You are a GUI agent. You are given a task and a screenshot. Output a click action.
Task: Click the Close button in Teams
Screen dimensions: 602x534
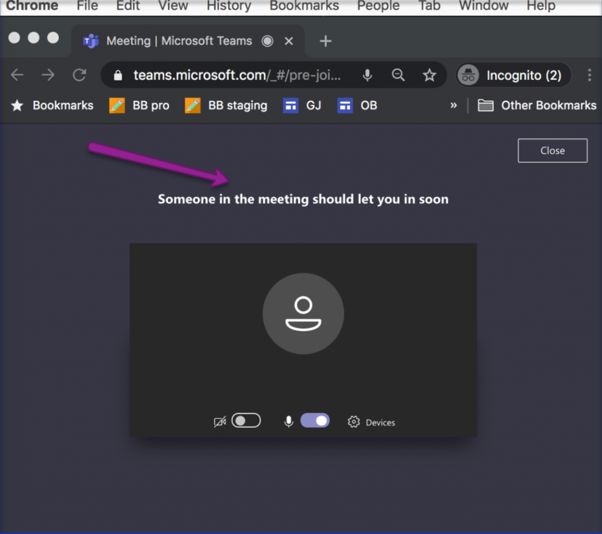(553, 151)
